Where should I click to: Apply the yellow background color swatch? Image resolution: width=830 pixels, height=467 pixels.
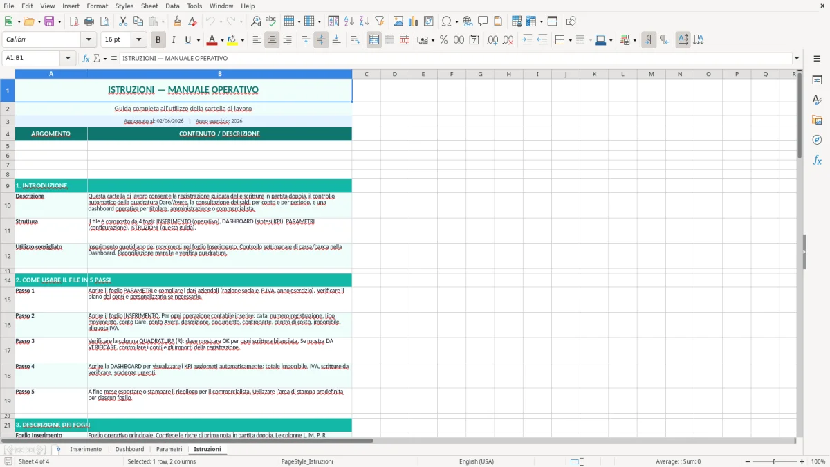point(232,40)
